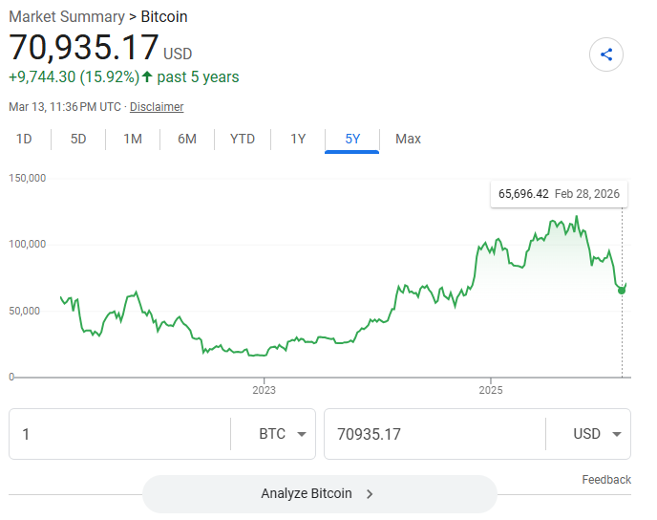
Task: Click the USD value input field
Action: [434, 434]
